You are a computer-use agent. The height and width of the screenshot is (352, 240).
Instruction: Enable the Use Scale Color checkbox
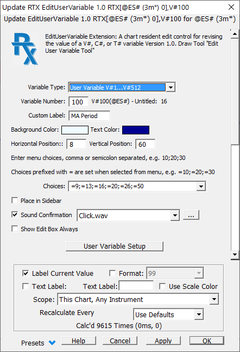click(162, 286)
